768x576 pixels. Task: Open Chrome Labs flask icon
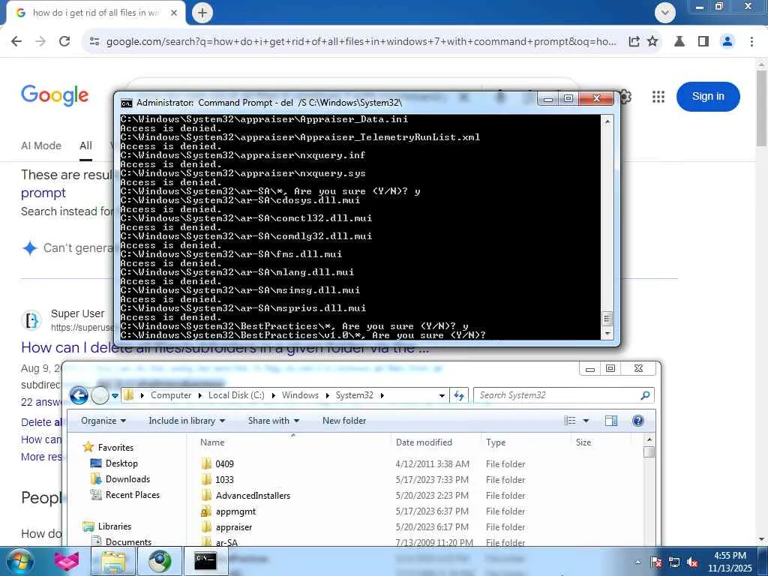(x=679, y=41)
